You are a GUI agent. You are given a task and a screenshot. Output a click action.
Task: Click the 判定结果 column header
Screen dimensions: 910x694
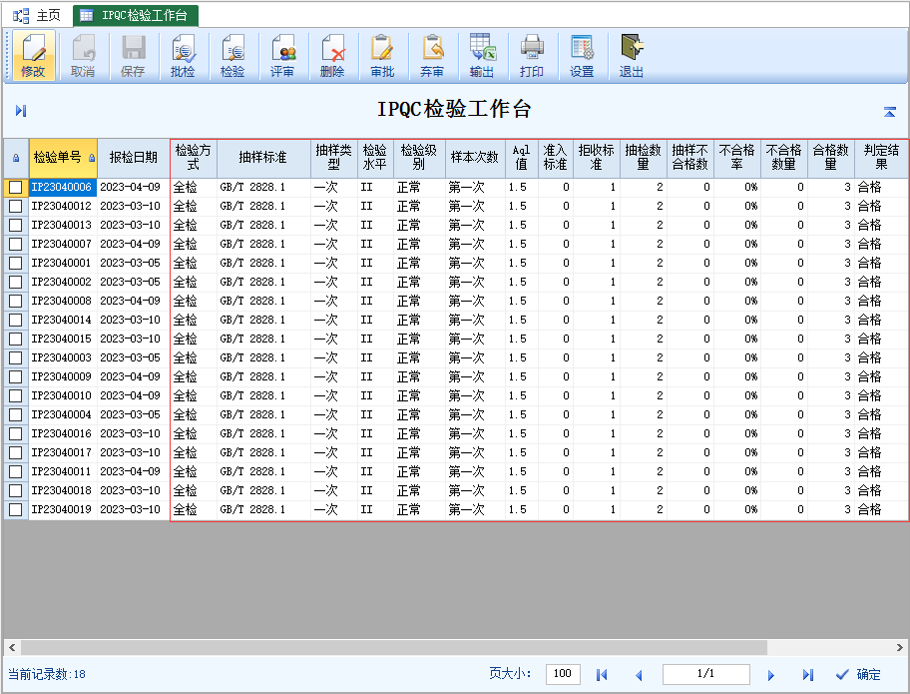point(881,158)
